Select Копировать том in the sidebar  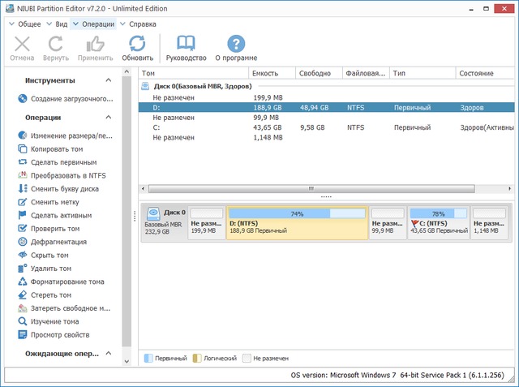(55, 149)
